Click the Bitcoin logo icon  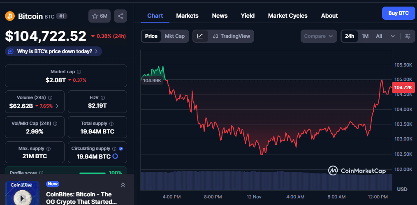click(x=9, y=16)
